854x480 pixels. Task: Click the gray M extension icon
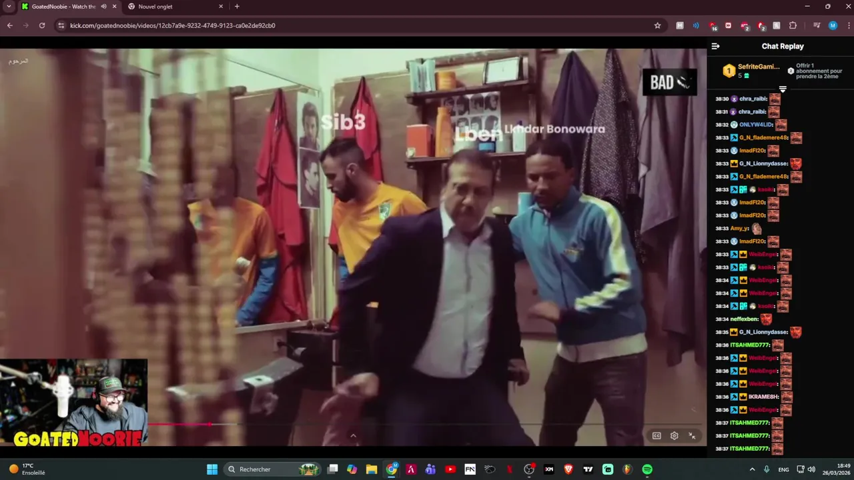[680, 25]
